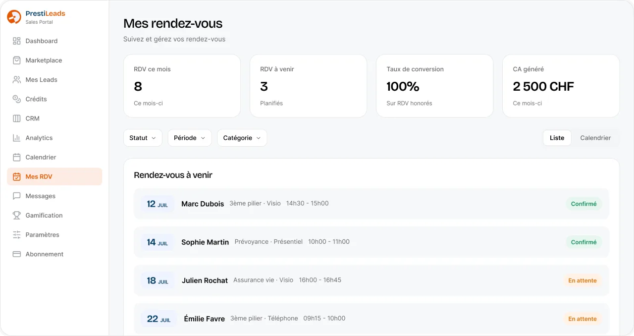Switch to Calendrier view toggle

595,138
